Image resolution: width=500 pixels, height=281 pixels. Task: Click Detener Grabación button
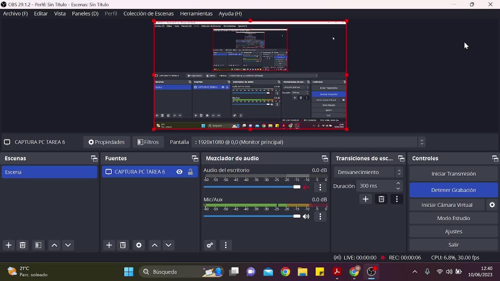click(454, 190)
